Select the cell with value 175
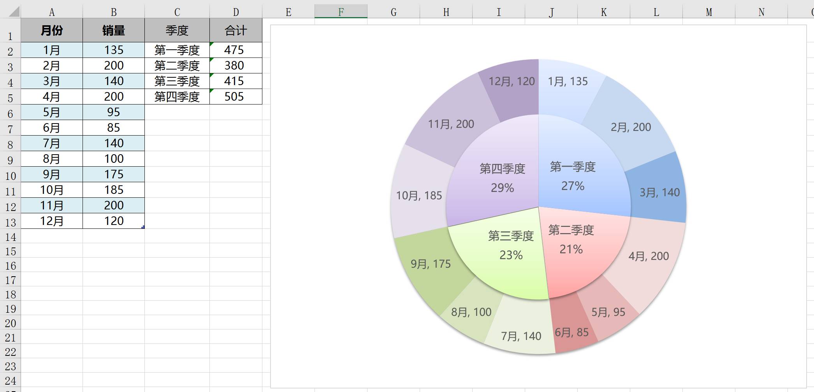Image resolution: width=814 pixels, height=392 pixels. pos(114,174)
